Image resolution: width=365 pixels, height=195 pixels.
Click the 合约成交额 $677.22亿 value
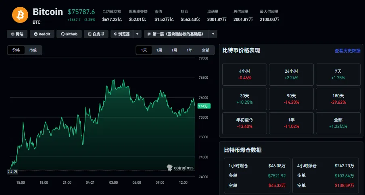coord(112,19)
